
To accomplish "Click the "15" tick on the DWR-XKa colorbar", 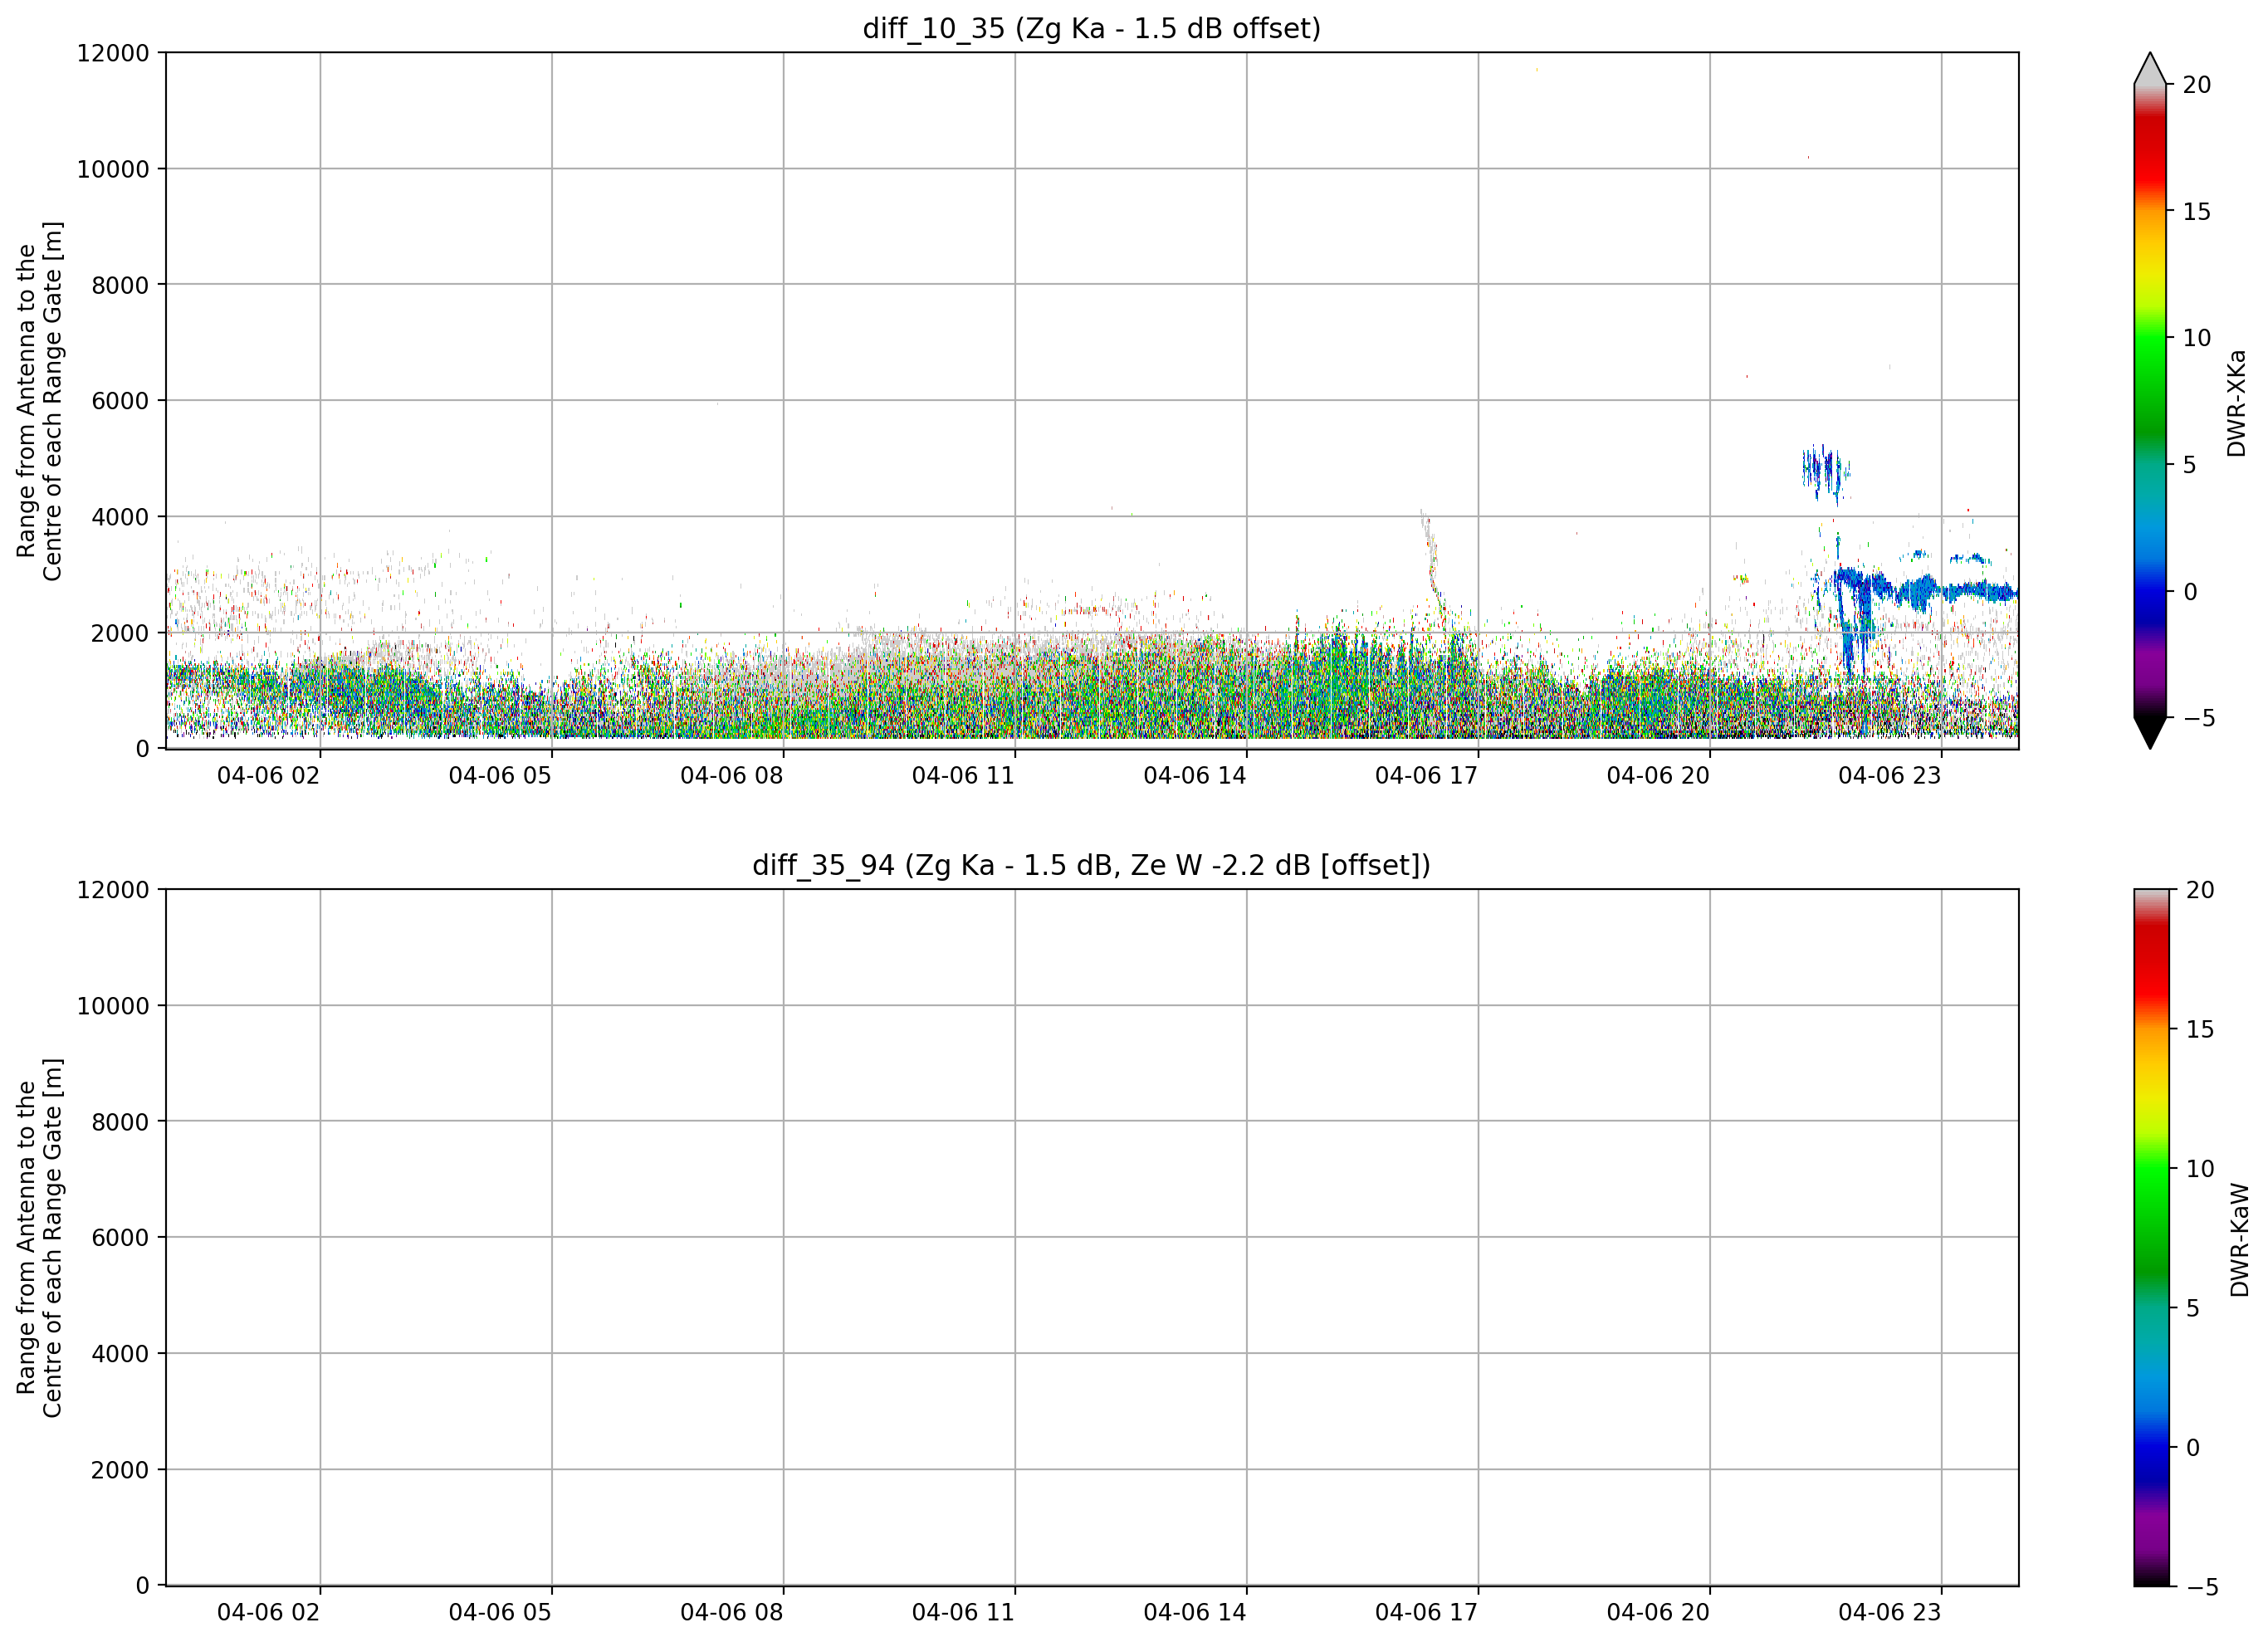I will coord(2196,211).
